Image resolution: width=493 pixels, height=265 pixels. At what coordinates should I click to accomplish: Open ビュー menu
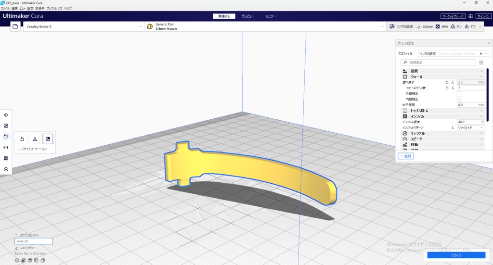click(x=23, y=9)
